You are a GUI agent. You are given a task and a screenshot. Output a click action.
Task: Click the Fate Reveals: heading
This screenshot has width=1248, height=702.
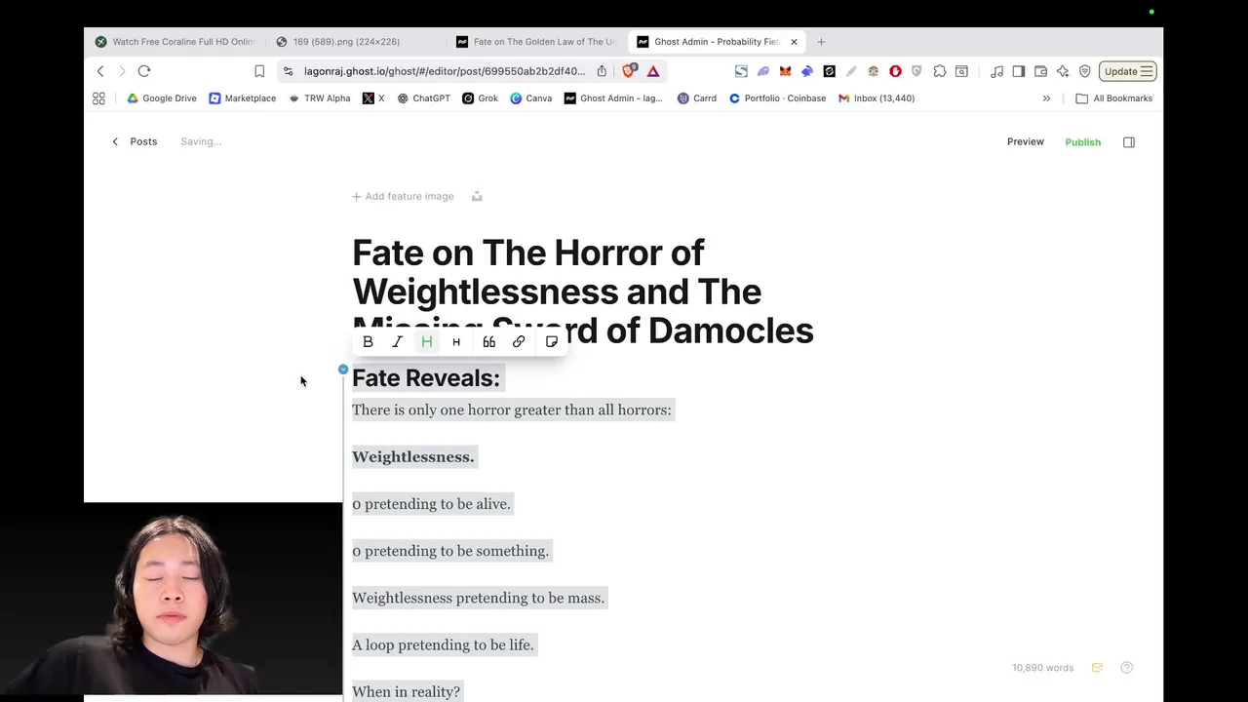click(426, 378)
